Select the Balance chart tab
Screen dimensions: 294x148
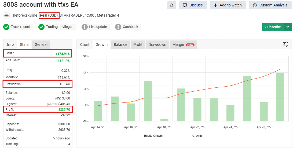[120, 45]
